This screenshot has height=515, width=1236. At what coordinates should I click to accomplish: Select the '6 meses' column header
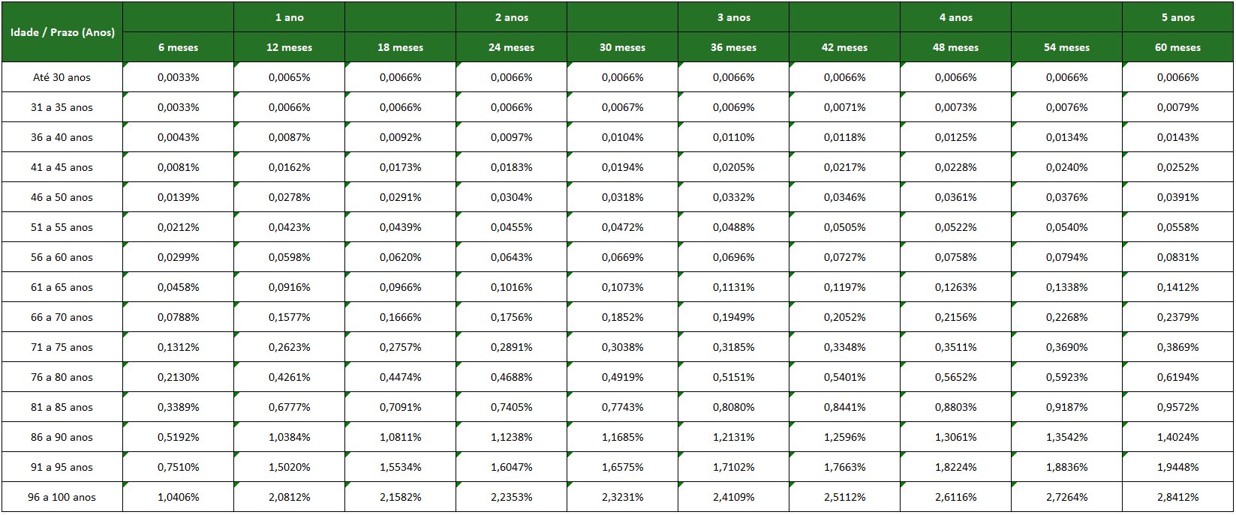click(178, 47)
